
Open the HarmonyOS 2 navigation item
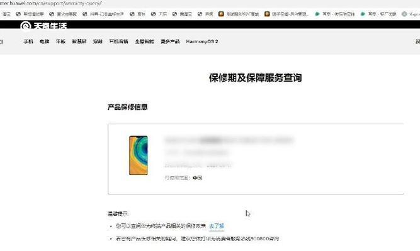pos(202,41)
